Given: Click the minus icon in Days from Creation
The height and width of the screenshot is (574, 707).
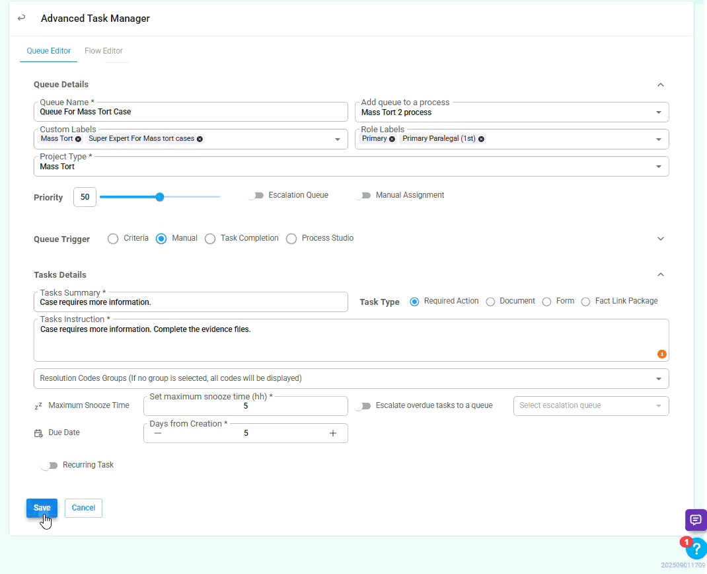Looking at the screenshot, I should coord(157,433).
